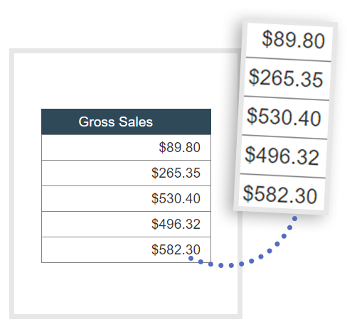This screenshot has width=347, height=334.
Task: Click the Gross Sales column header
Action: [126, 122]
